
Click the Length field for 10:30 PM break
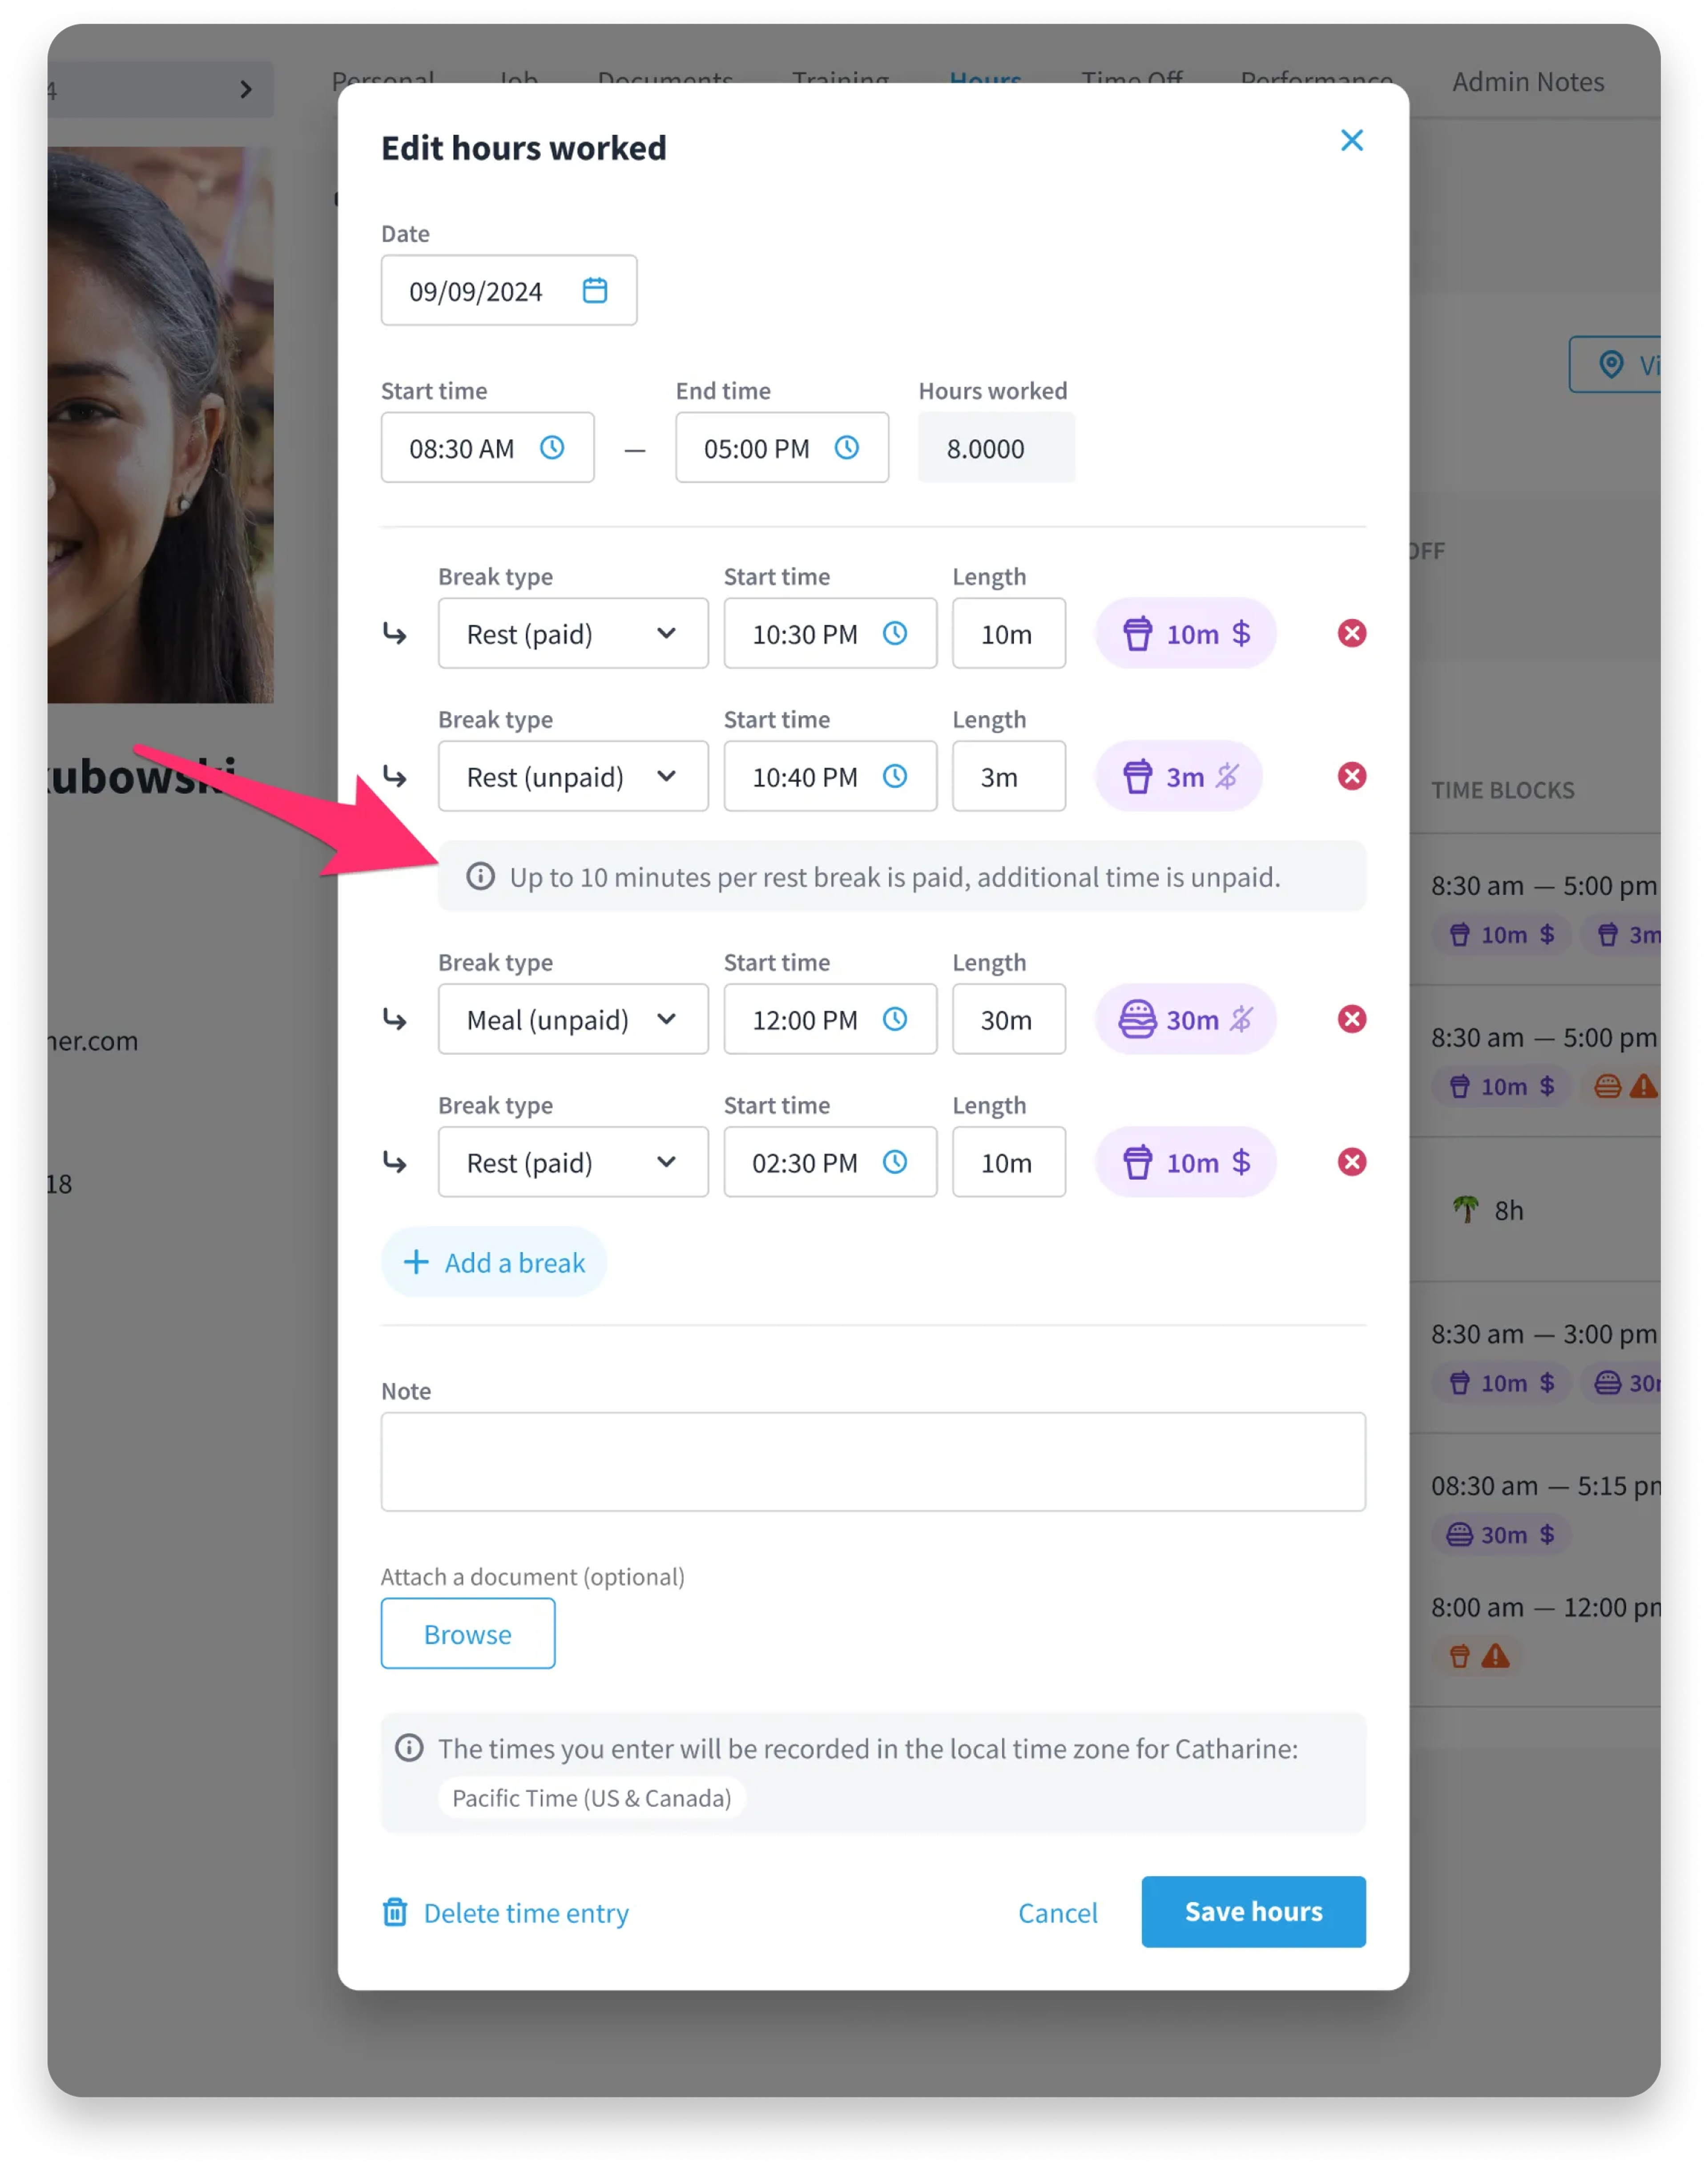[1009, 633]
